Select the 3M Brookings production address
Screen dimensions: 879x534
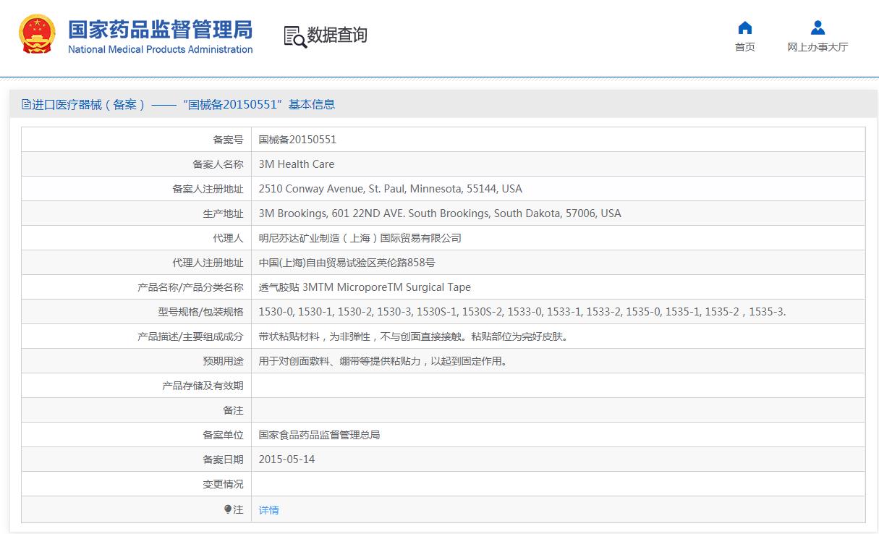coord(440,213)
